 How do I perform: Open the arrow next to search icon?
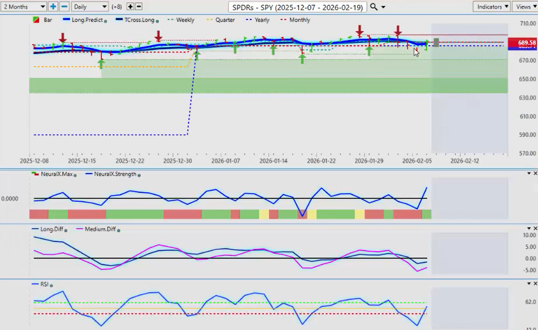click(384, 7)
